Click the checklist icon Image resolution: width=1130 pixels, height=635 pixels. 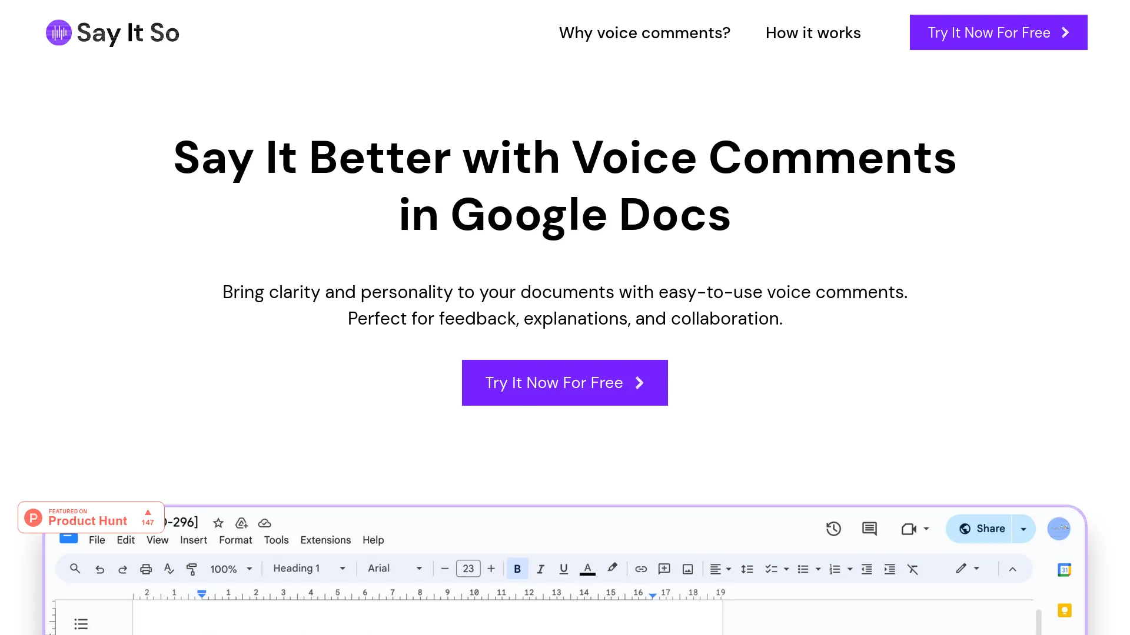(x=771, y=569)
